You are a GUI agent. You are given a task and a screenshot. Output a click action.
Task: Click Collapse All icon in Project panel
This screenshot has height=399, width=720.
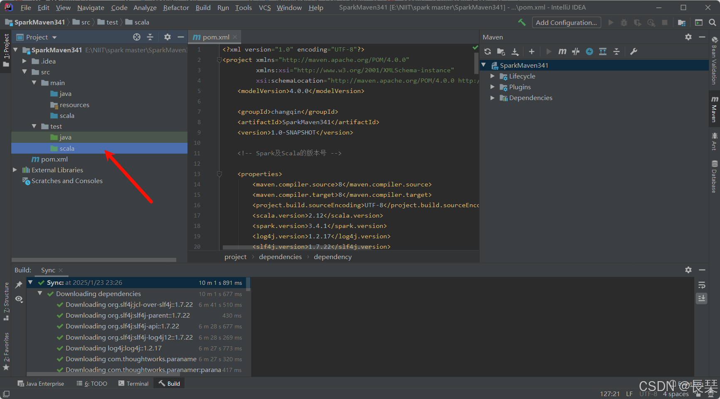150,37
